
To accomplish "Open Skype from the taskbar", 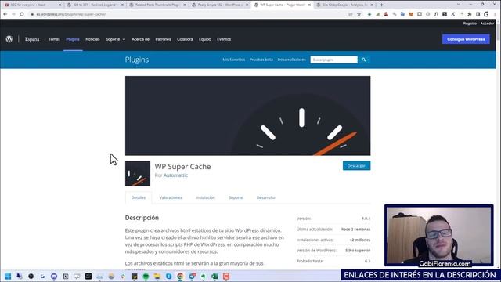I will tap(169, 277).
